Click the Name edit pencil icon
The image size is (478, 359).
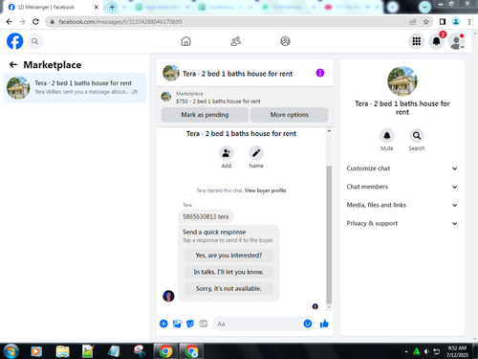pos(256,153)
